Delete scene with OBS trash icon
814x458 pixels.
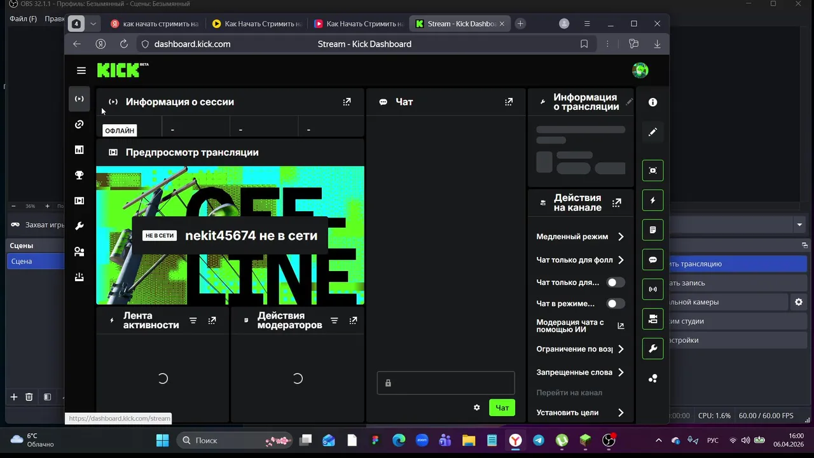coord(29,397)
